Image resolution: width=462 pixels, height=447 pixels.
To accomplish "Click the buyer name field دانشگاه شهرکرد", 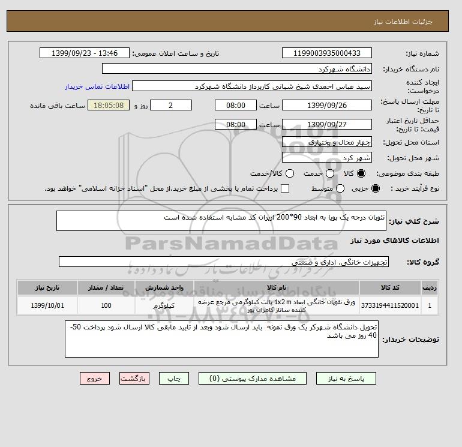I will (237, 68).
